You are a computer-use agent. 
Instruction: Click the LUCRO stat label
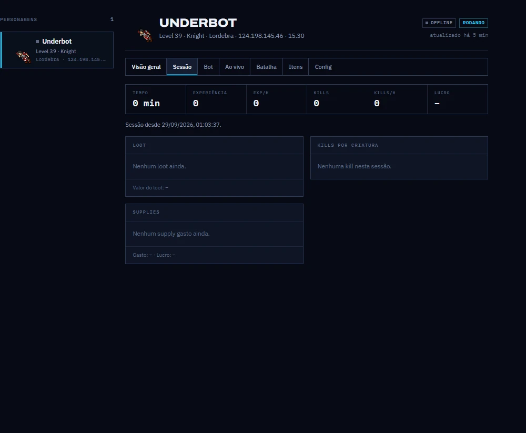pos(442,93)
